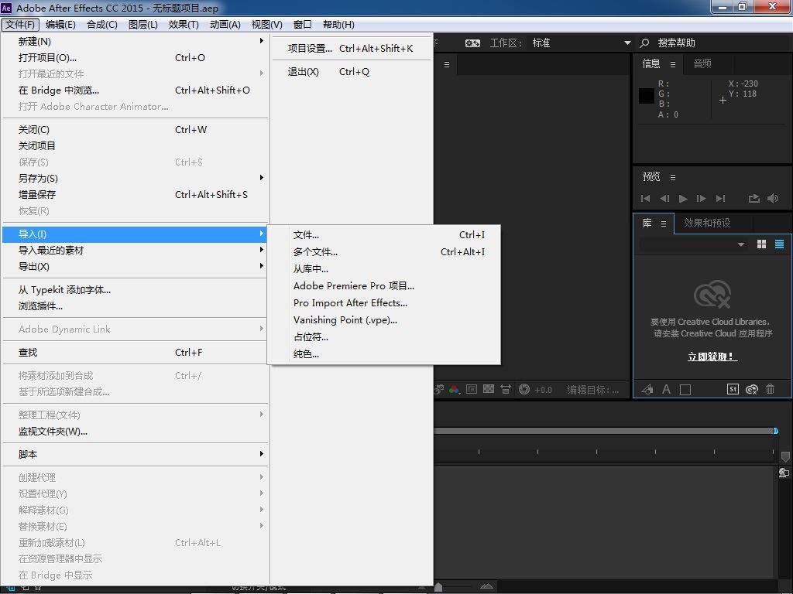The image size is (793, 594).
Task: Click the Creative Cloud sync status icon
Action: coord(751,389)
